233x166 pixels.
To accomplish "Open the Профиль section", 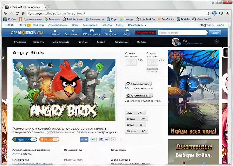I will (110, 32).
